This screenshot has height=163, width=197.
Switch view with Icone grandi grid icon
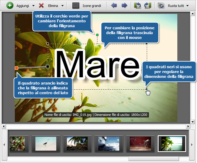[x=76, y=5]
